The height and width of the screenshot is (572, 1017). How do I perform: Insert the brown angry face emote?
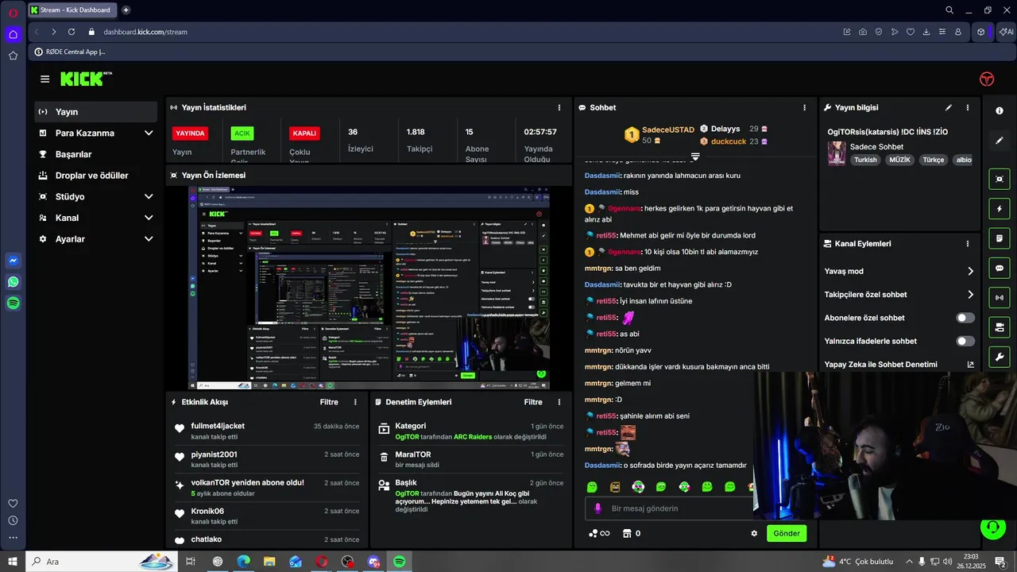pyautogui.click(x=615, y=487)
